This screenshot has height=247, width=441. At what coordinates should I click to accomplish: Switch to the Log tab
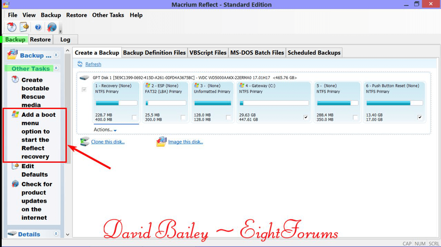(65, 39)
